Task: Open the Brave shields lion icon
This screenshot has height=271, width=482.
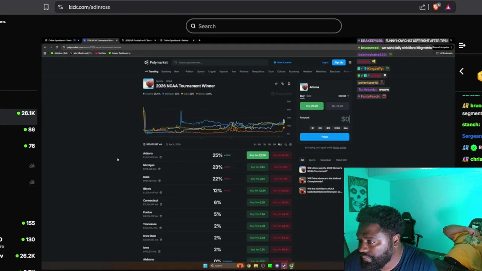Action: tap(436, 7)
